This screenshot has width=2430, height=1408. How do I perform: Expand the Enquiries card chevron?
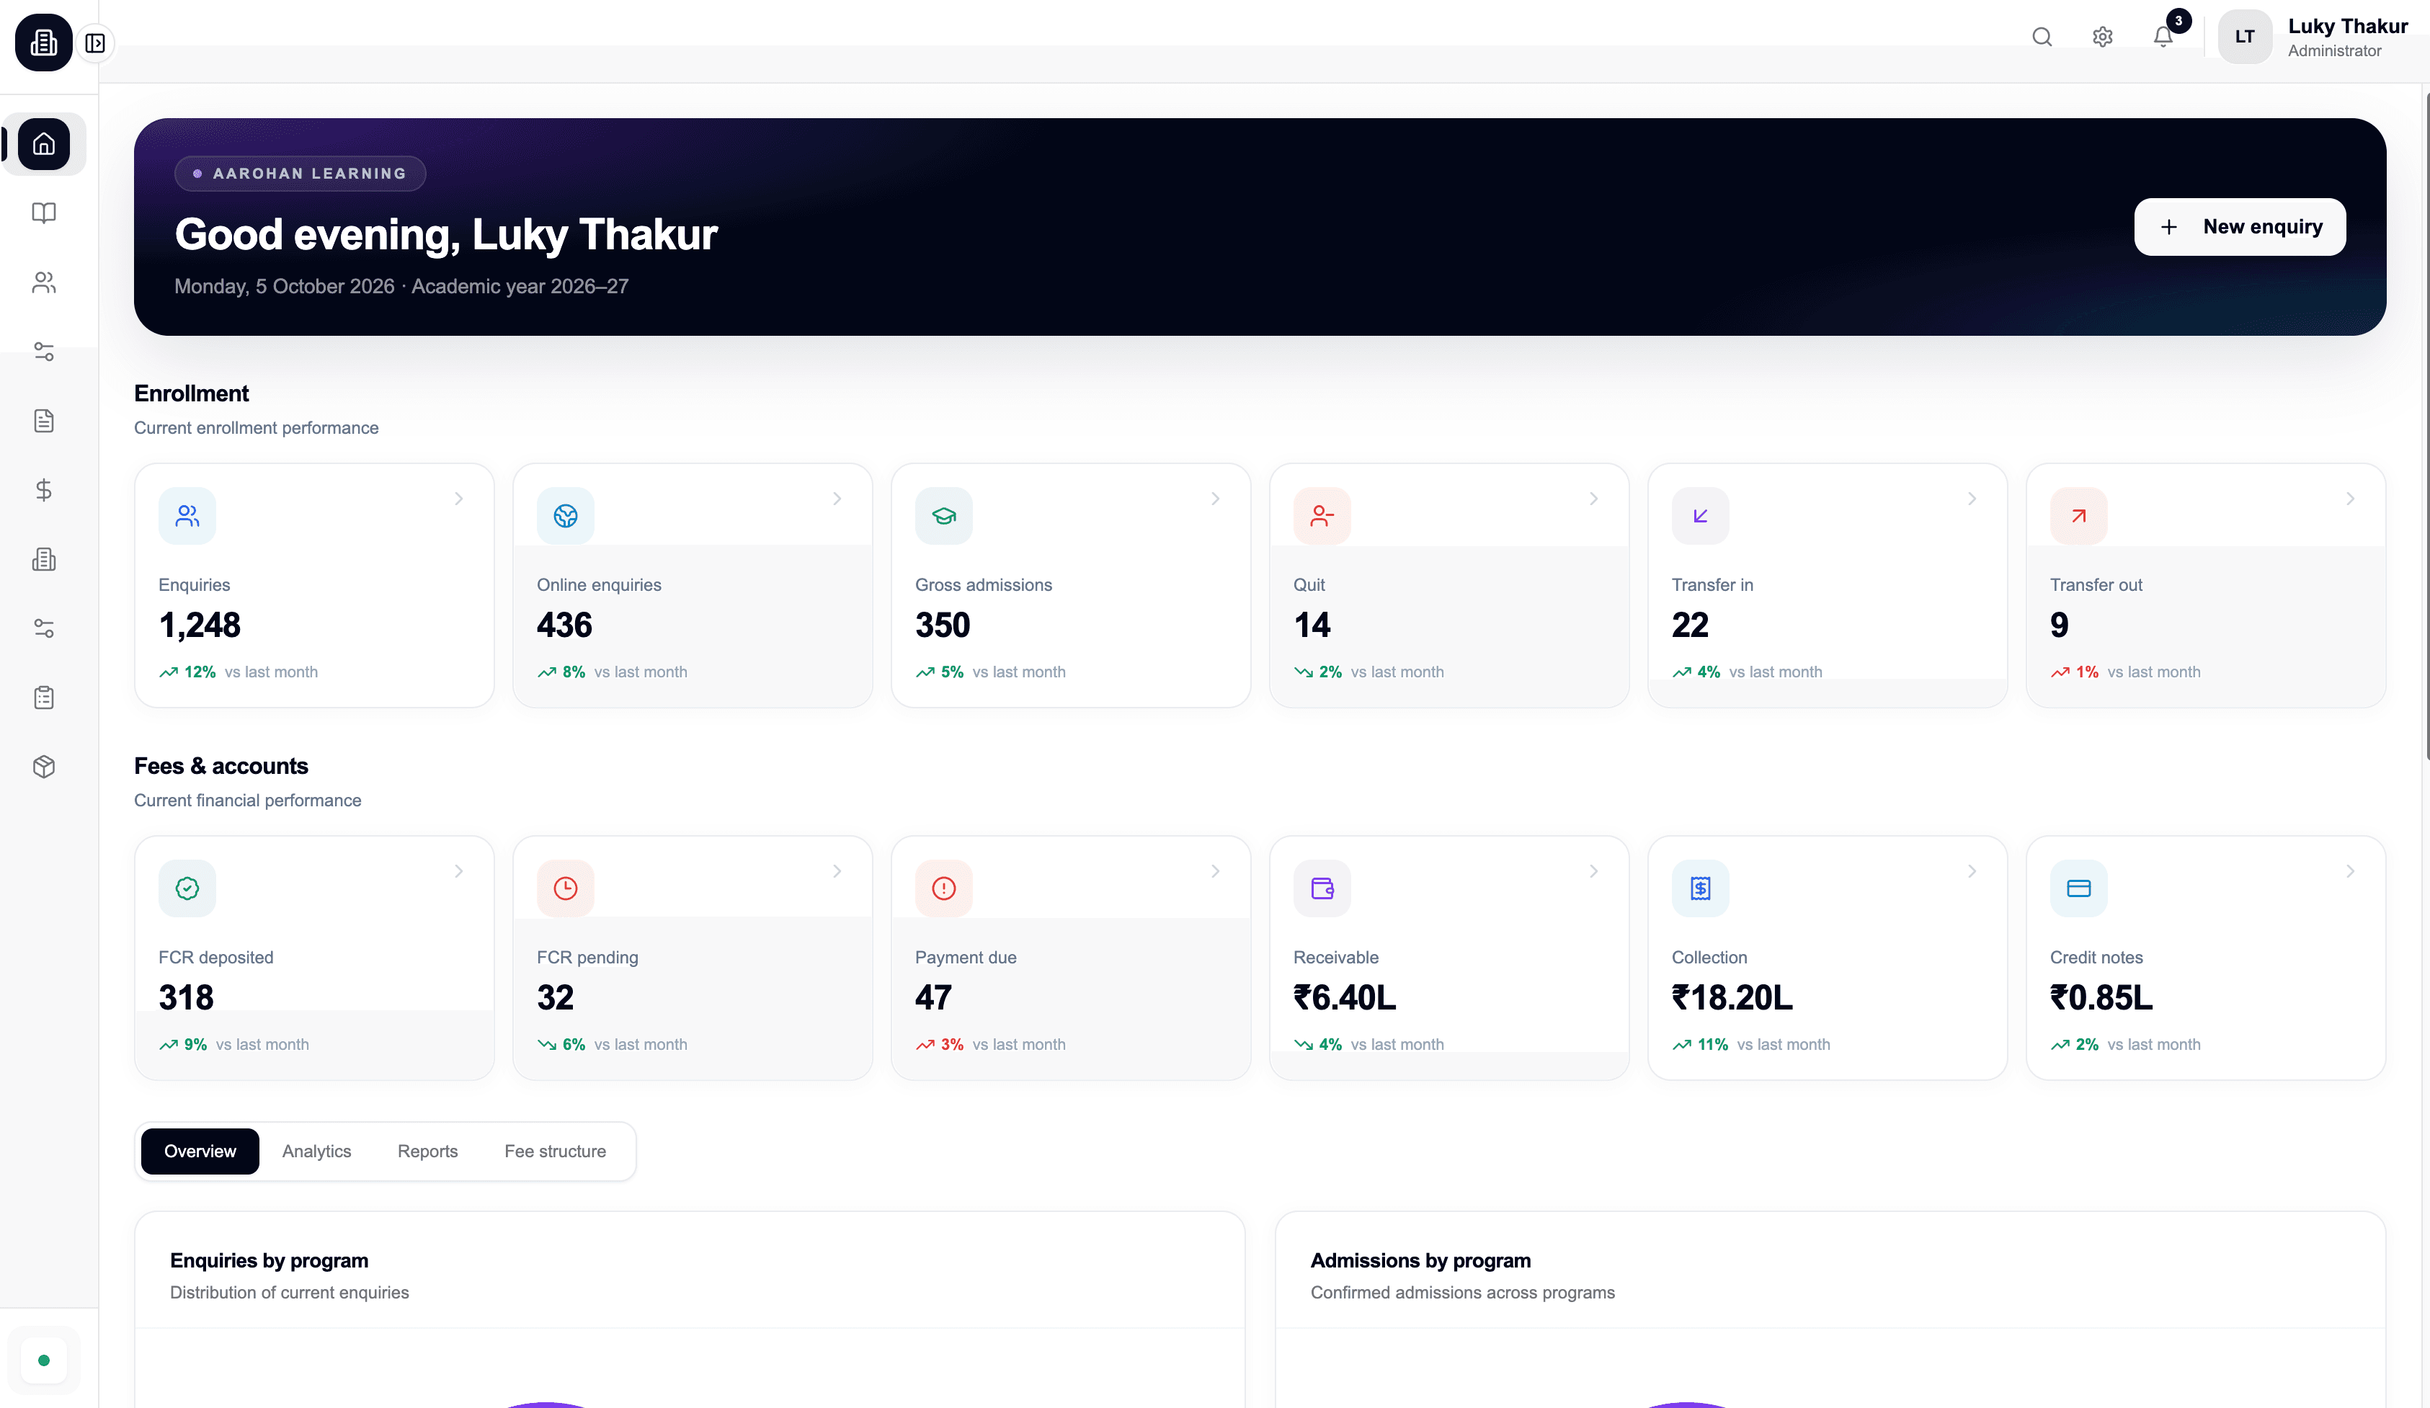459,499
